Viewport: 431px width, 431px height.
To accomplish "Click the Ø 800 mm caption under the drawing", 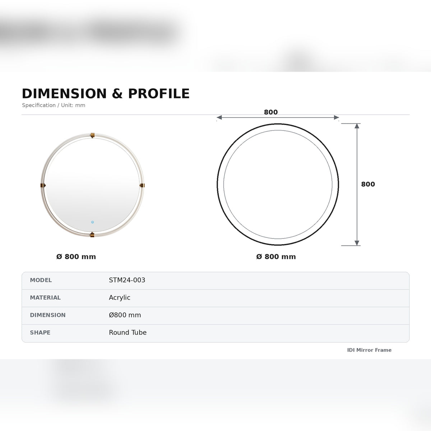I will [276, 257].
